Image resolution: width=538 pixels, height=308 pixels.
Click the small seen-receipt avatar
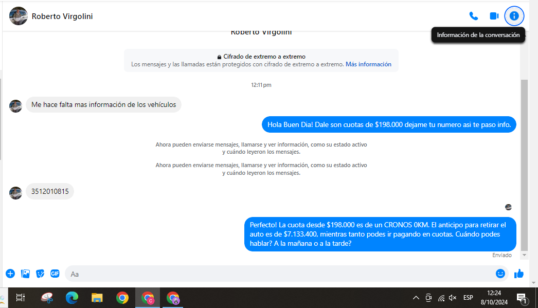[509, 207]
